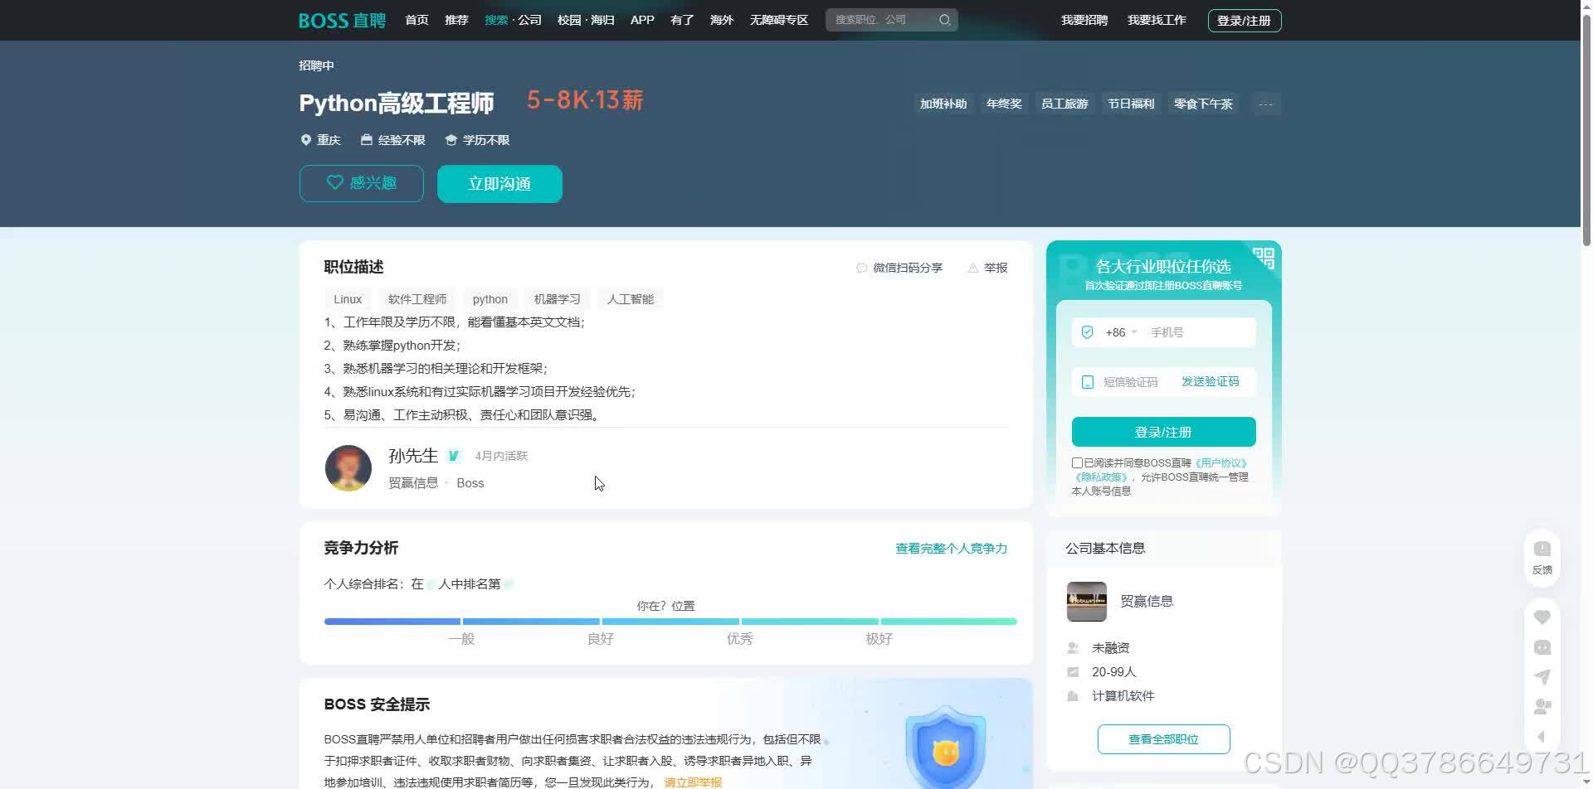Click the 年终奖 benefit tag
1593x789 pixels.
coord(1004,104)
